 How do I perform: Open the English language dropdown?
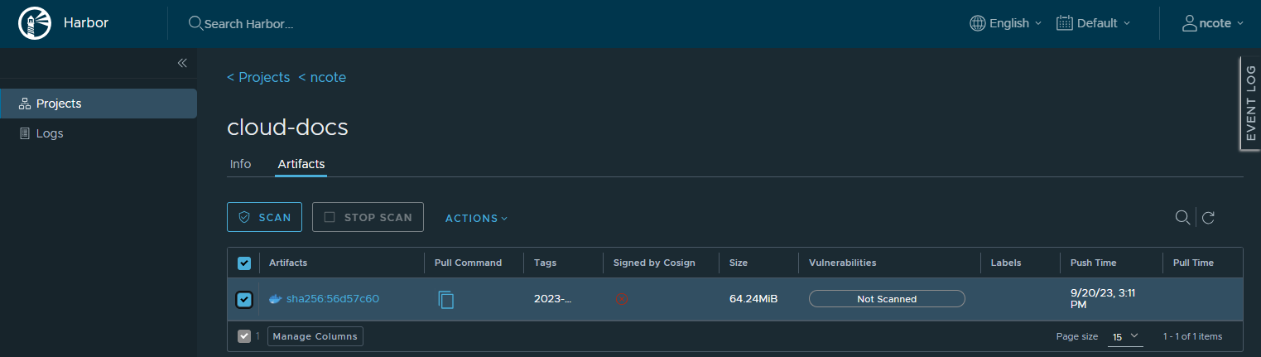(x=1006, y=23)
